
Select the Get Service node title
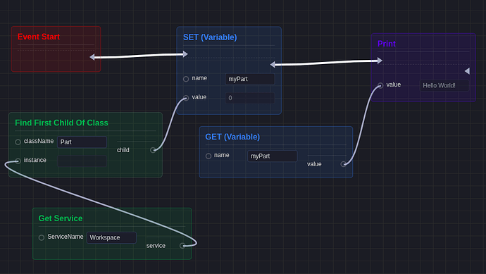pyautogui.click(x=61, y=218)
